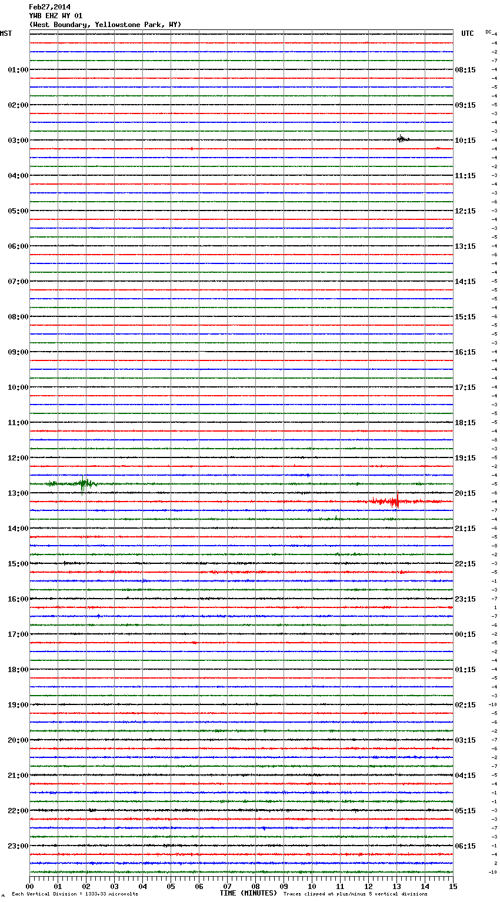Click the "23:00" MST time label
Image resolution: width=500 pixels, height=902 pixels.
18,846
